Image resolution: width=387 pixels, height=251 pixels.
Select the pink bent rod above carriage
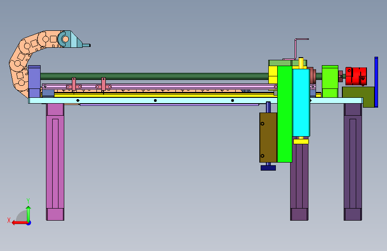tap(296, 49)
